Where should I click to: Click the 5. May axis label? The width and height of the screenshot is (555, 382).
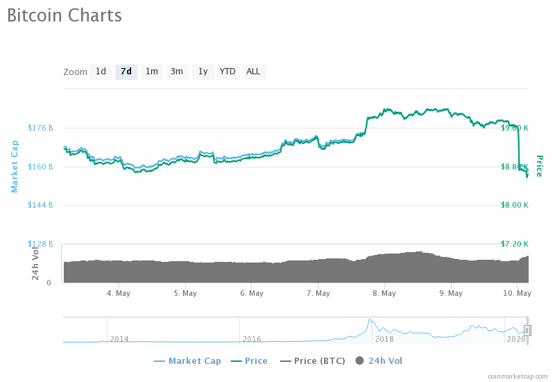coord(185,293)
